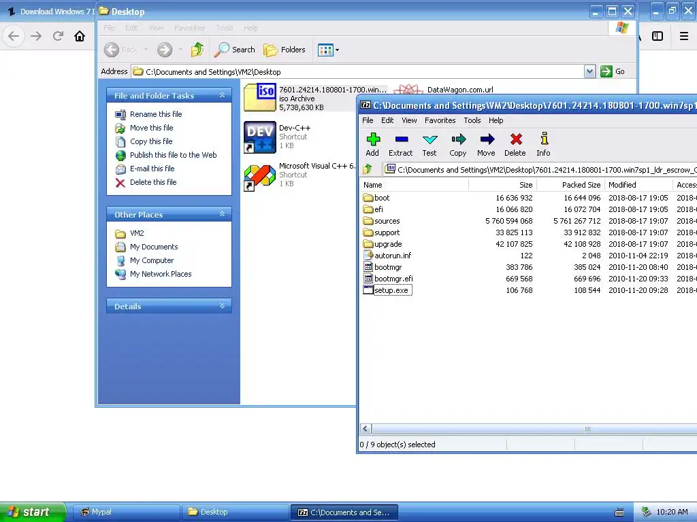Open the 7-Zip Tools menu
The image size is (697, 522).
pyautogui.click(x=472, y=120)
